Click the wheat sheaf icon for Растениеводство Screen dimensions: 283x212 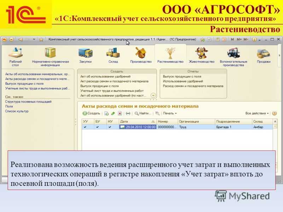click(170, 53)
